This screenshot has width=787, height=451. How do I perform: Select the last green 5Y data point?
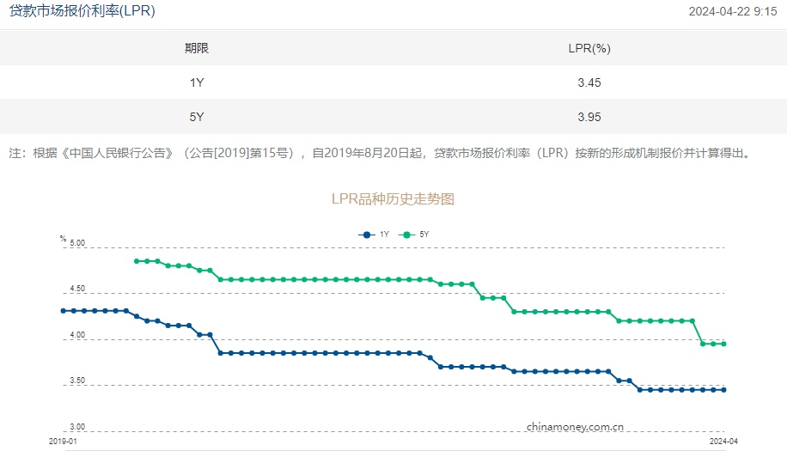tap(724, 344)
